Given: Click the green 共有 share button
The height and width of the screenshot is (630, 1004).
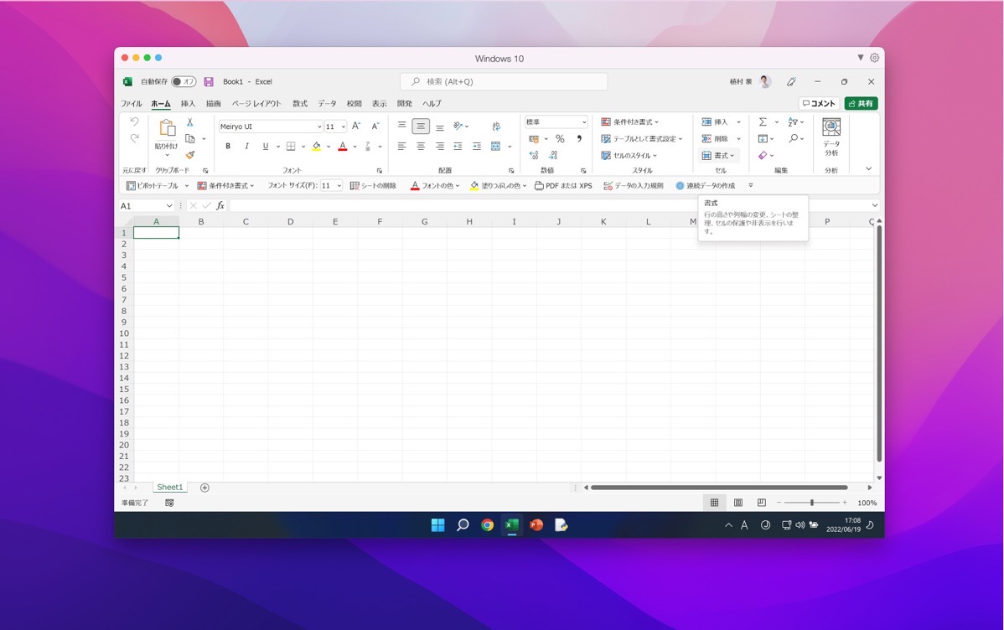Looking at the screenshot, I should pyautogui.click(x=862, y=103).
